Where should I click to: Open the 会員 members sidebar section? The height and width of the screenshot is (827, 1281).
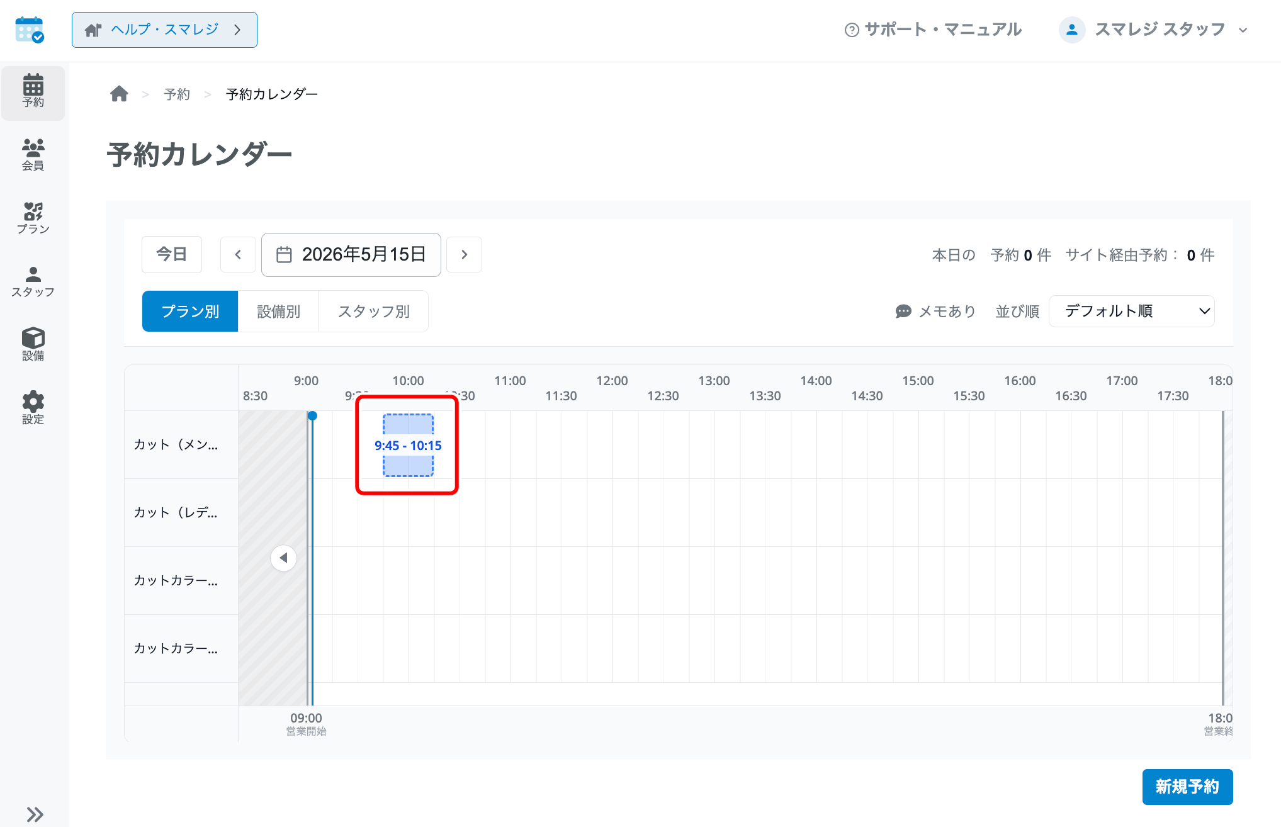[33, 155]
